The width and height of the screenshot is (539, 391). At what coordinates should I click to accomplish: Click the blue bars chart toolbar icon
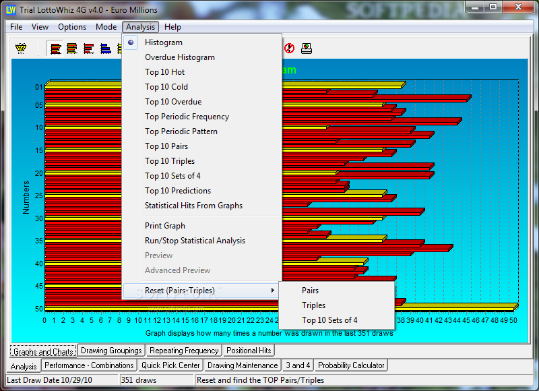tap(106, 49)
